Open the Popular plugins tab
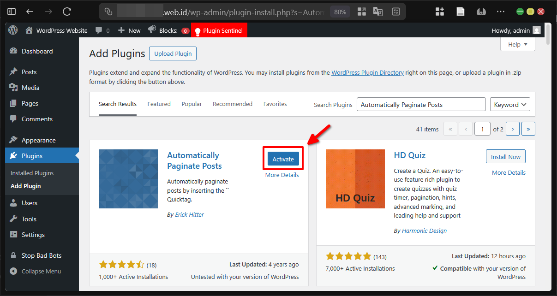This screenshot has height=296, width=557. pyautogui.click(x=192, y=104)
